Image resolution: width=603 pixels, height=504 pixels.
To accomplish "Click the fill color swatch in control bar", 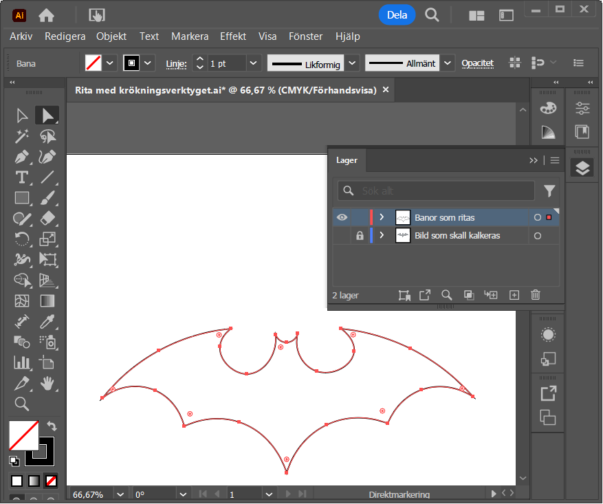I will [x=93, y=63].
